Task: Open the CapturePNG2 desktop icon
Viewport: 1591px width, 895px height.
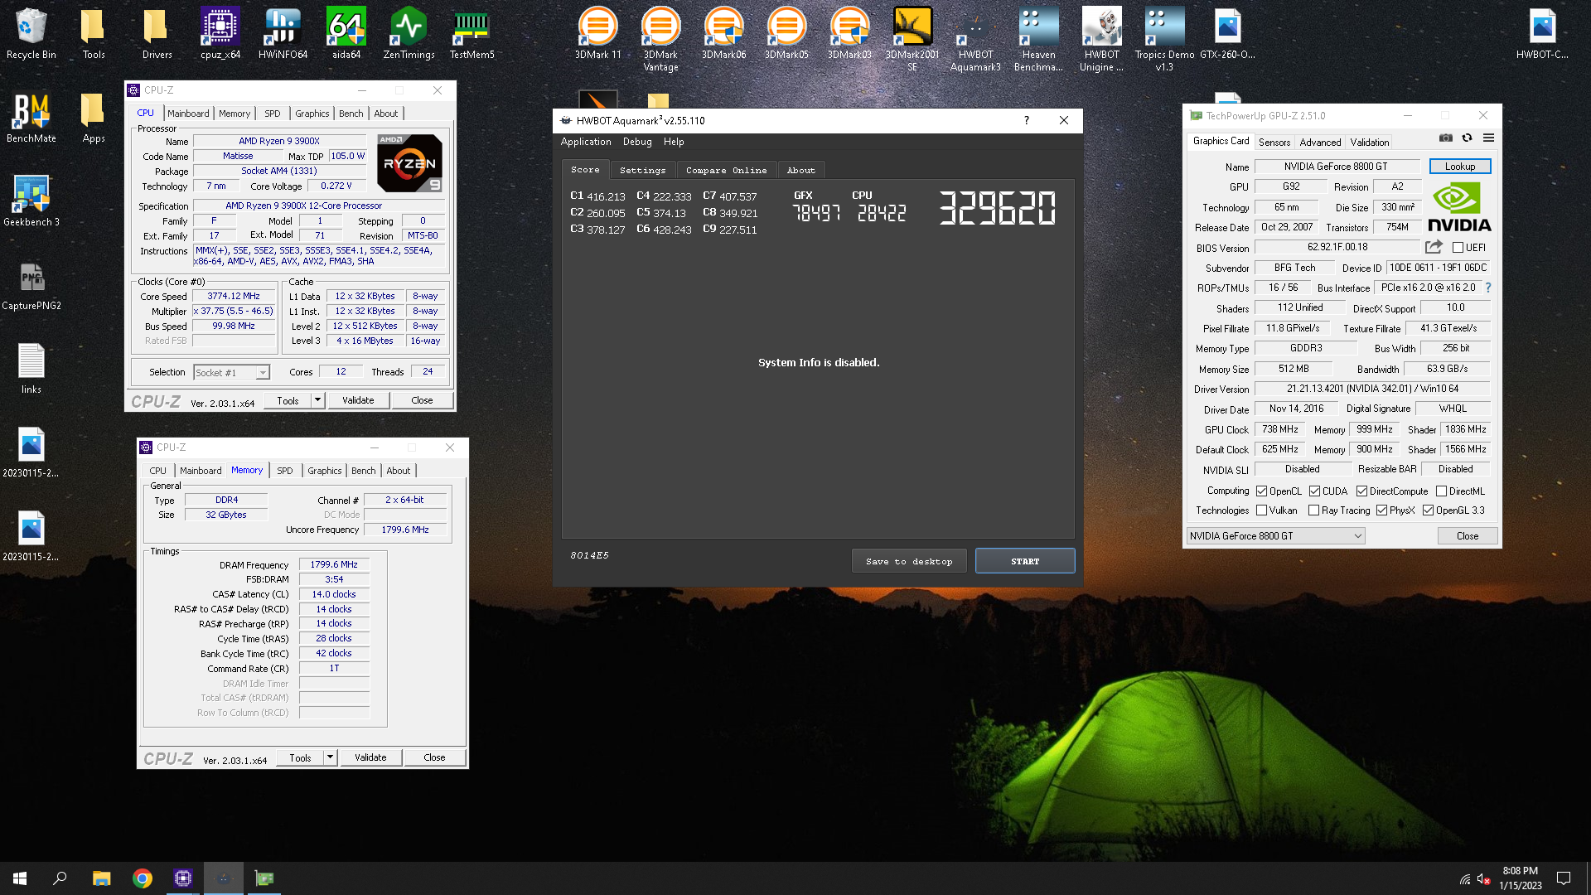Action: [x=31, y=285]
